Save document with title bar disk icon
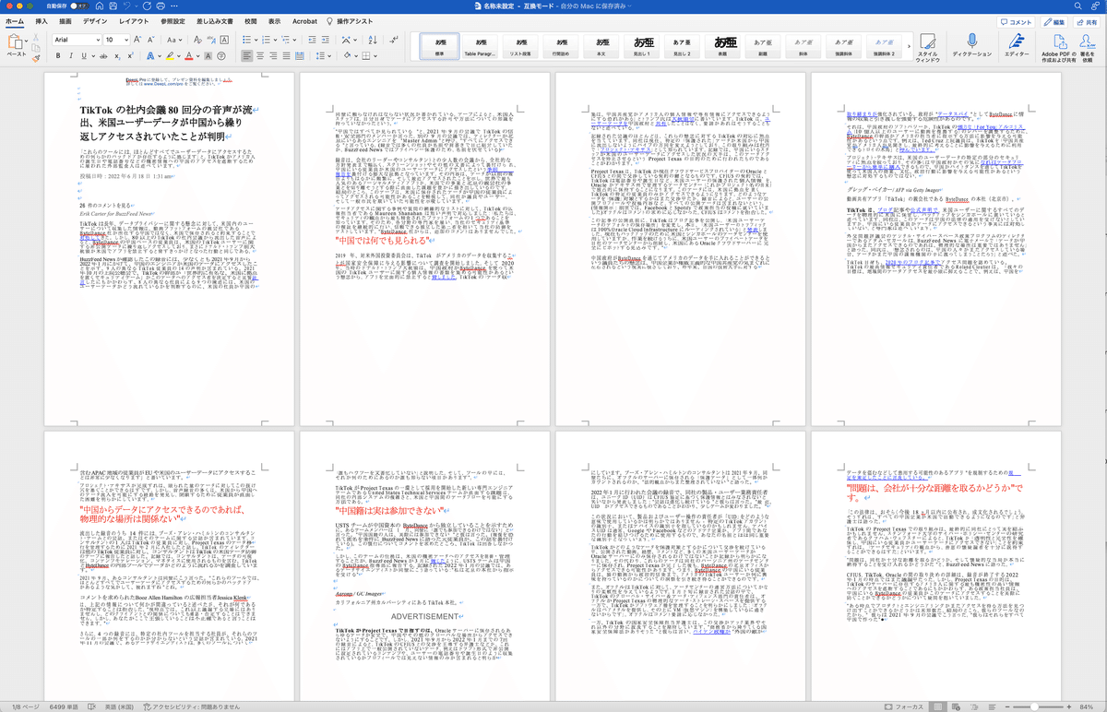This screenshot has height=712, width=1107. (x=114, y=6)
